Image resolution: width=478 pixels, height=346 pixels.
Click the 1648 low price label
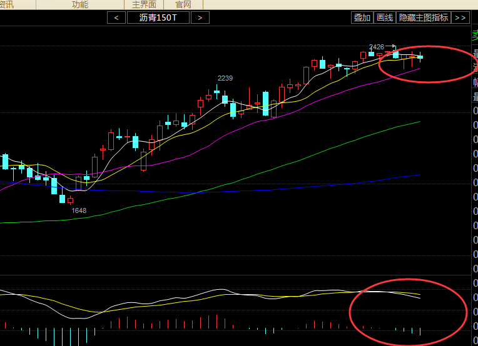pyautogui.click(x=79, y=210)
